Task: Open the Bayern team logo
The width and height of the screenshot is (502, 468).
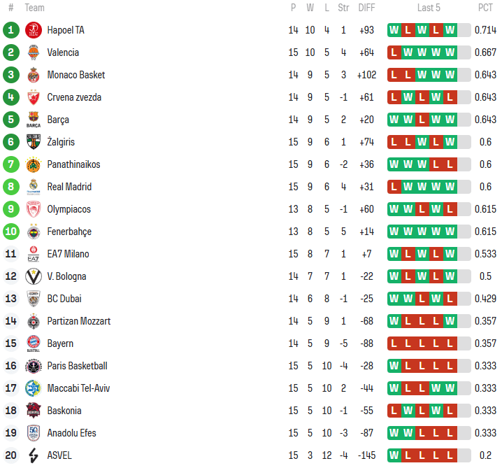Action: tap(34, 343)
